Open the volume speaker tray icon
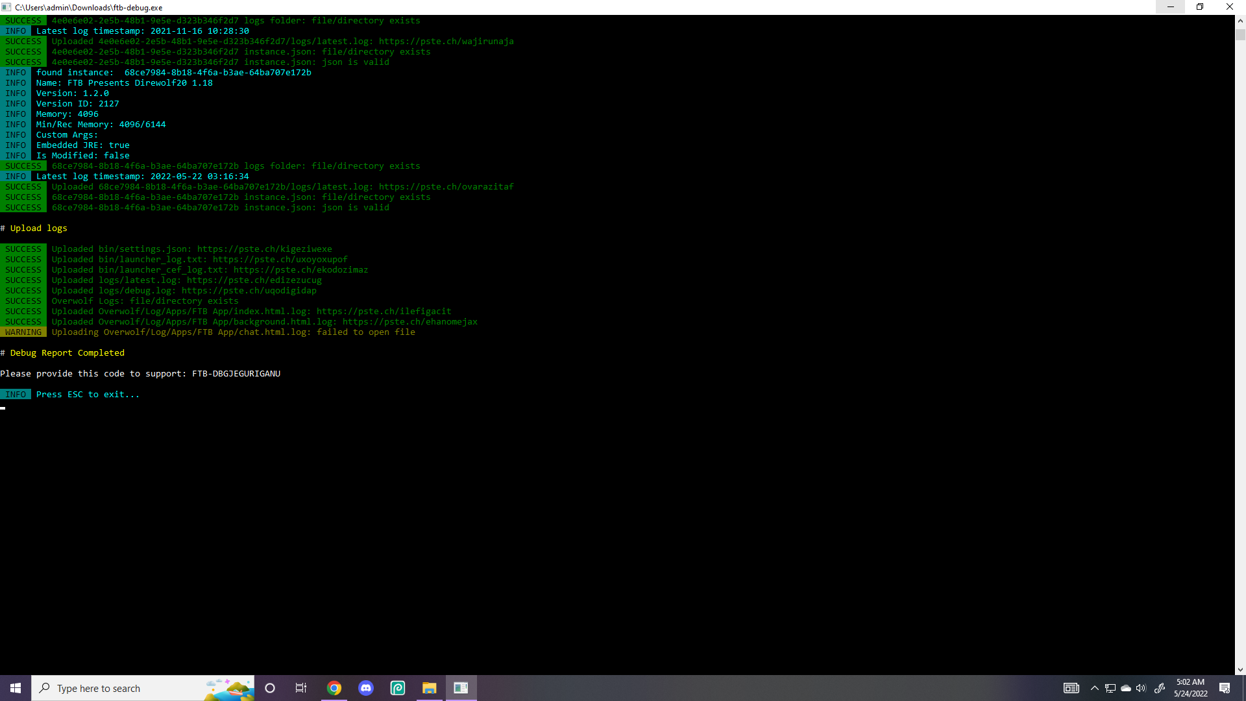Screen dimensions: 1246x701 tap(1141, 688)
